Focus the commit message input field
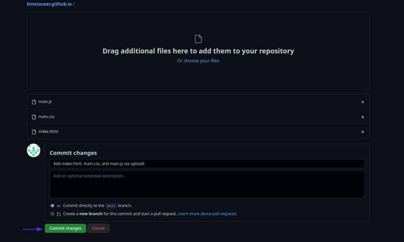Viewport: 404px width, 242px height. tap(207, 164)
